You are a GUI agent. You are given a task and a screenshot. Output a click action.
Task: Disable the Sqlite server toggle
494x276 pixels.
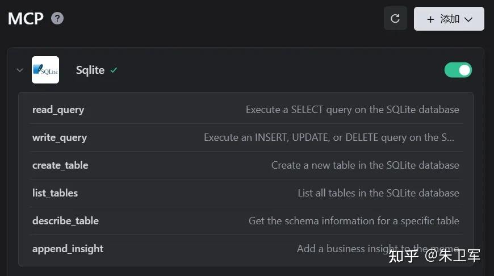tap(458, 70)
